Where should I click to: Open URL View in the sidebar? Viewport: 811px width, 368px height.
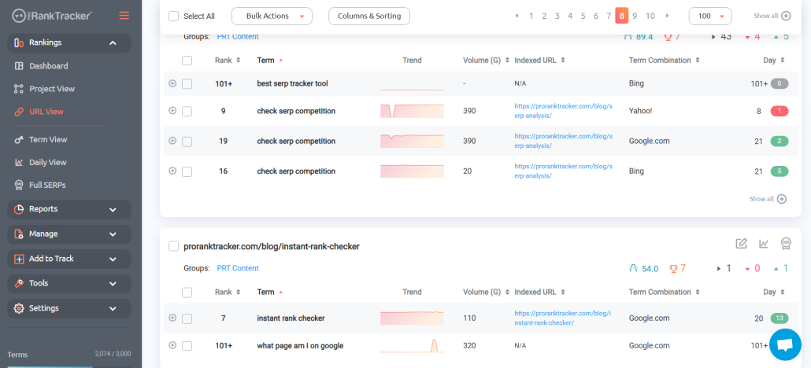[46, 112]
